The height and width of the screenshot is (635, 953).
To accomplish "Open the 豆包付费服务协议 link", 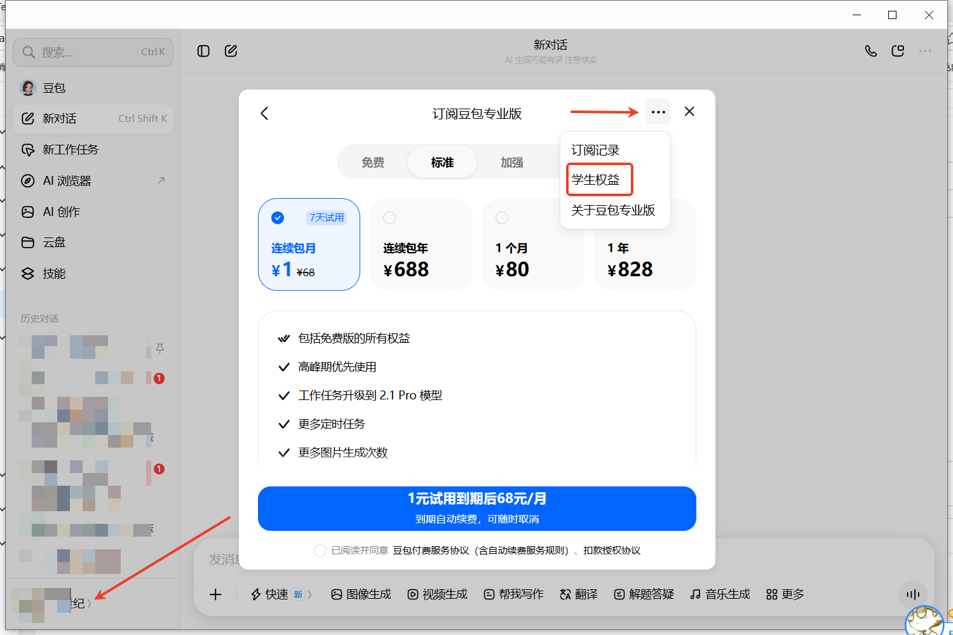I will 481,551.
